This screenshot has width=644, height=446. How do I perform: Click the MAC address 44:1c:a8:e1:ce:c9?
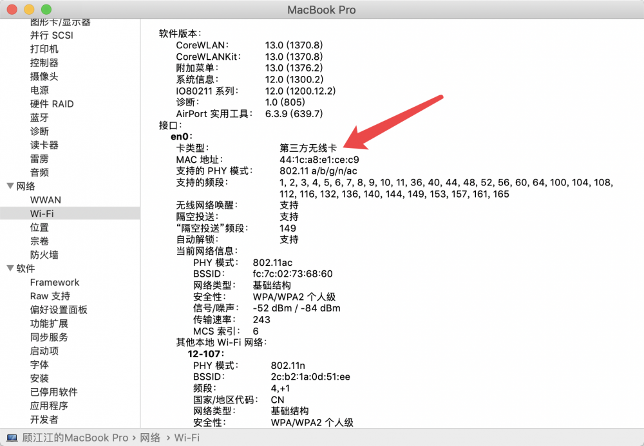click(319, 160)
